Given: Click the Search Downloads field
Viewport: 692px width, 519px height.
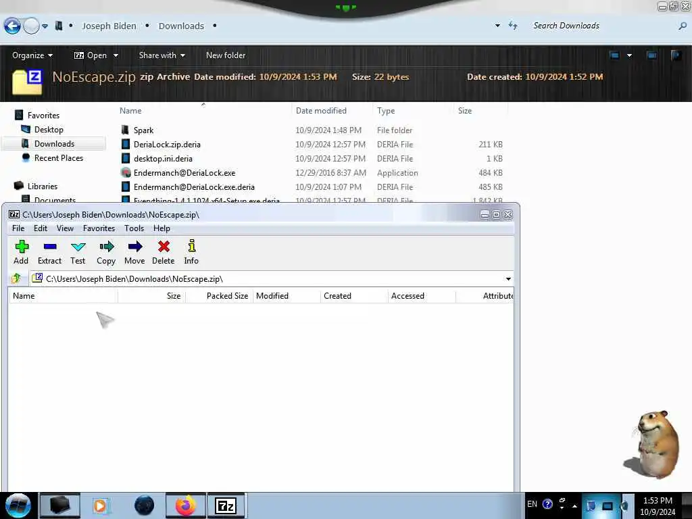Looking at the screenshot, I should (x=602, y=26).
